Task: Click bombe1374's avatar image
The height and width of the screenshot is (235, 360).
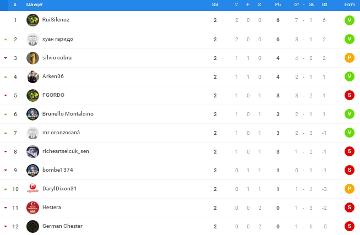Action: coord(32,170)
